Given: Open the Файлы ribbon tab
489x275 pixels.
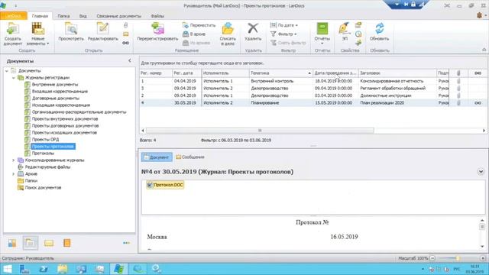Looking at the screenshot, I should click(x=157, y=16).
